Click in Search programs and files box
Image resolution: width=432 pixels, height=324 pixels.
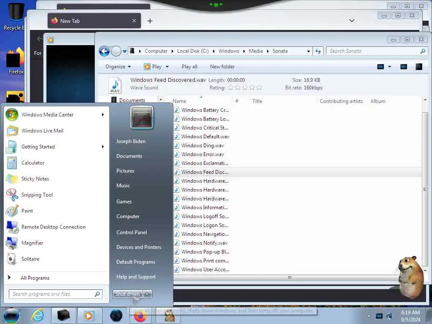point(52,294)
